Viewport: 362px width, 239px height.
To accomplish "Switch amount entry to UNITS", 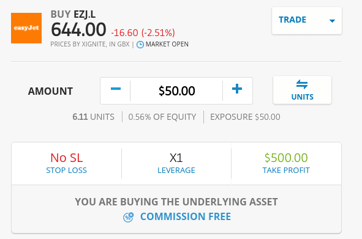I will point(302,90).
